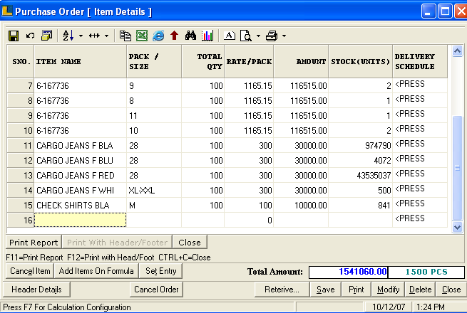Click the red up arrow icon

(175, 36)
